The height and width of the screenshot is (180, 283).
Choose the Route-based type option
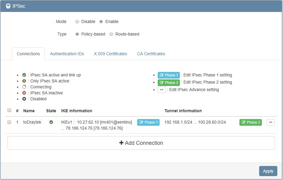pyautogui.click(x=111, y=34)
